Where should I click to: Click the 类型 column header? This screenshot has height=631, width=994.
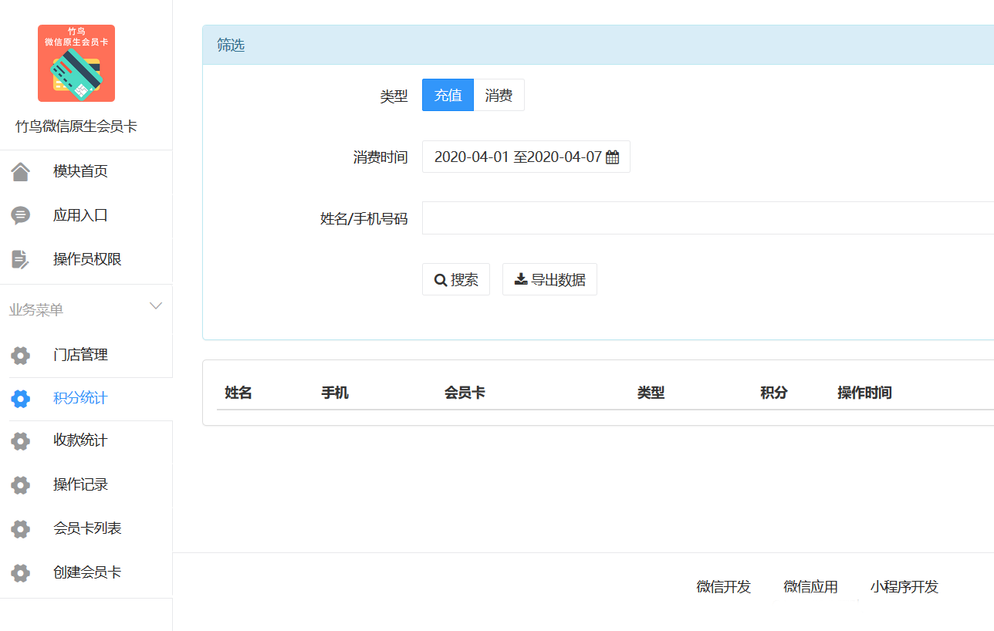[x=651, y=393]
